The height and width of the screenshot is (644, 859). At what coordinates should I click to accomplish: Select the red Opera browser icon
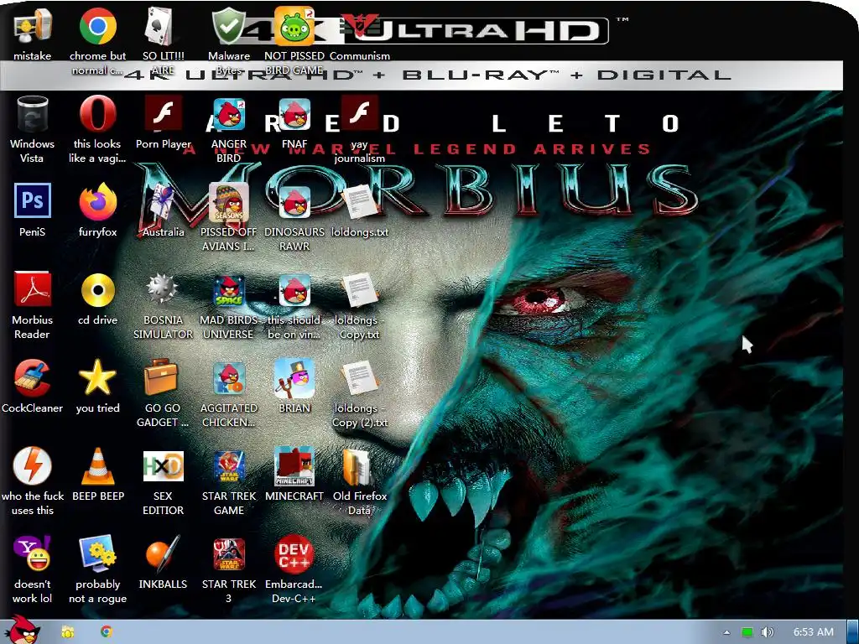click(x=97, y=114)
